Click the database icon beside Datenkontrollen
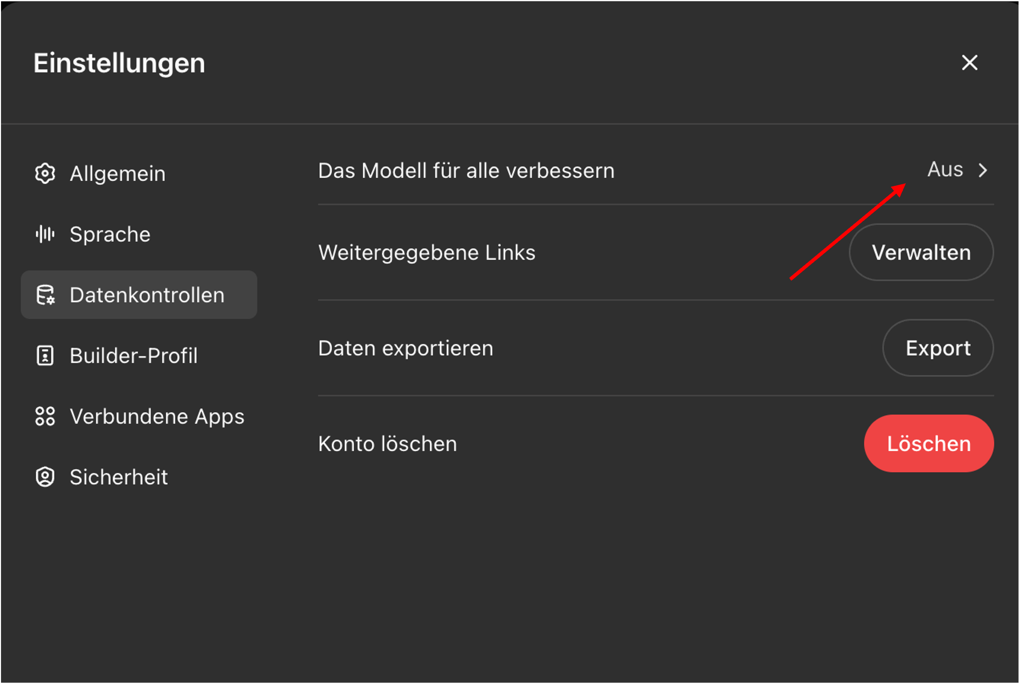Screen dimensions: 1019x684 [x=45, y=295]
